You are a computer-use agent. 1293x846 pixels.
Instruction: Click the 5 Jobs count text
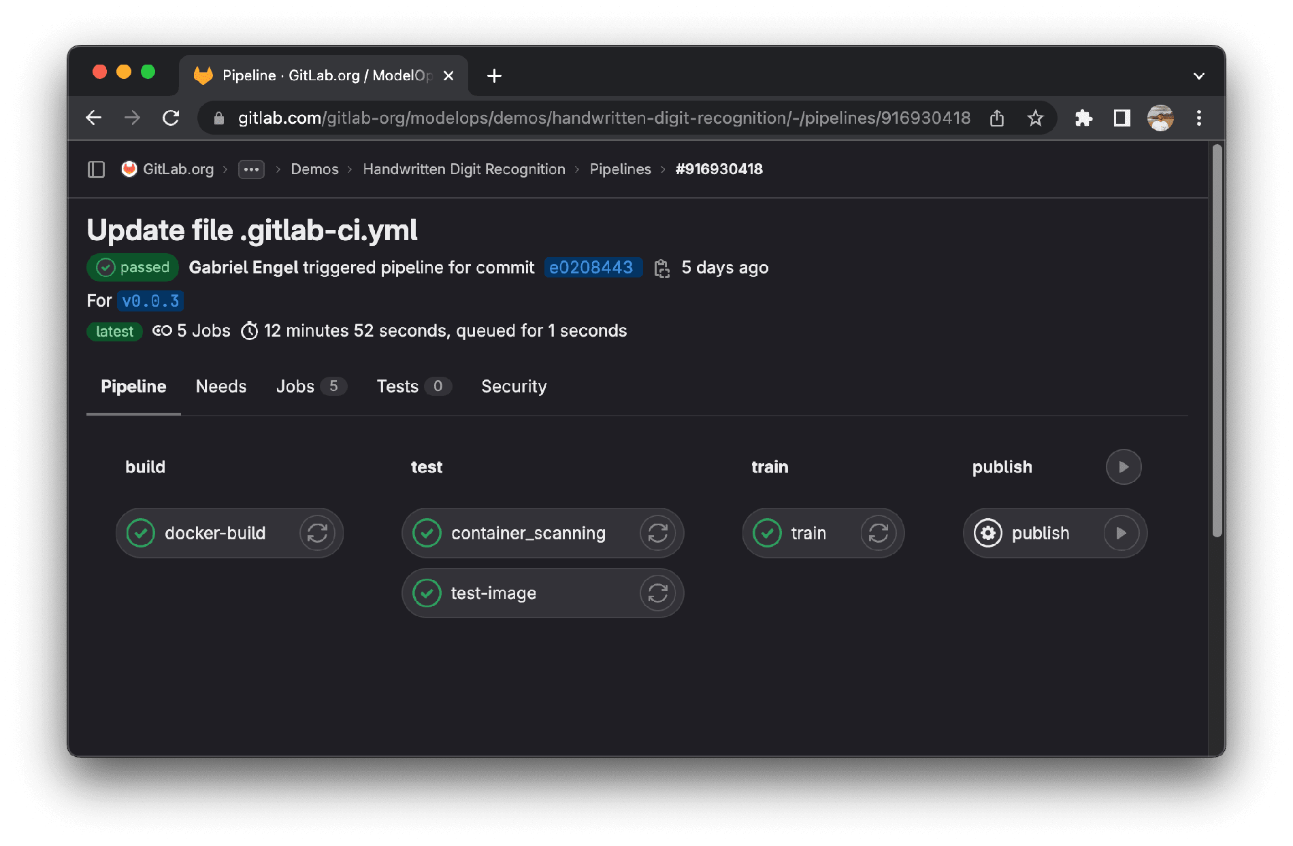pyautogui.click(x=203, y=331)
